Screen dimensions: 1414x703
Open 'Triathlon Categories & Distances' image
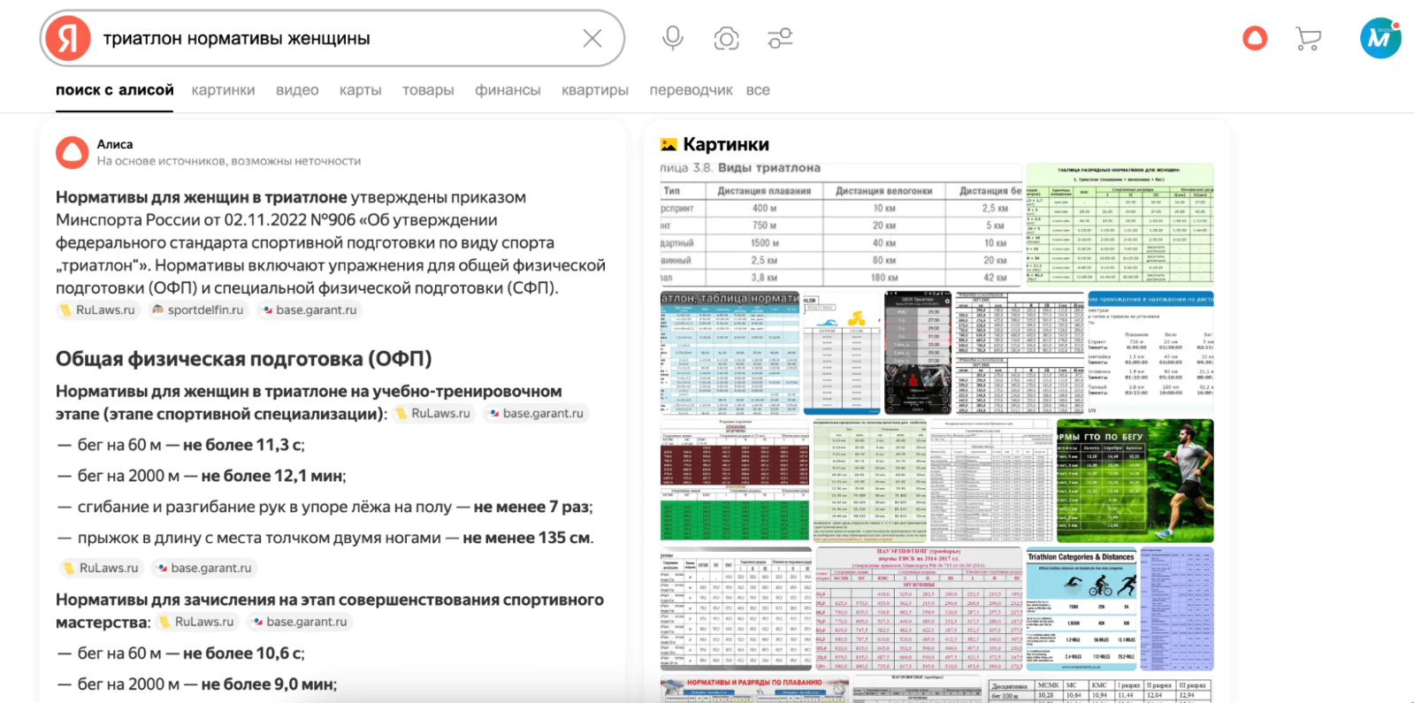[1082, 608]
